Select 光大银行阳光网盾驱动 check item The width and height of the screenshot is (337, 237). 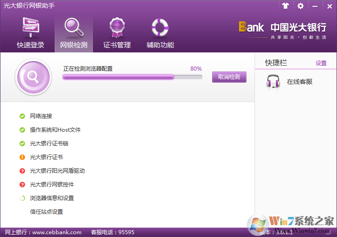(x=57, y=171)
